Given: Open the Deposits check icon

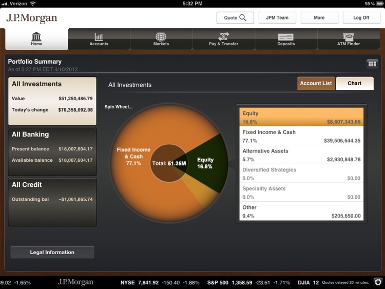Looking at the screenshot, I should 286,37.
